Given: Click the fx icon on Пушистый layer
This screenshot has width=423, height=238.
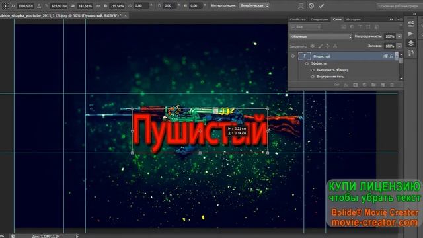Looking at the screenshot, I should pos(391,56).
